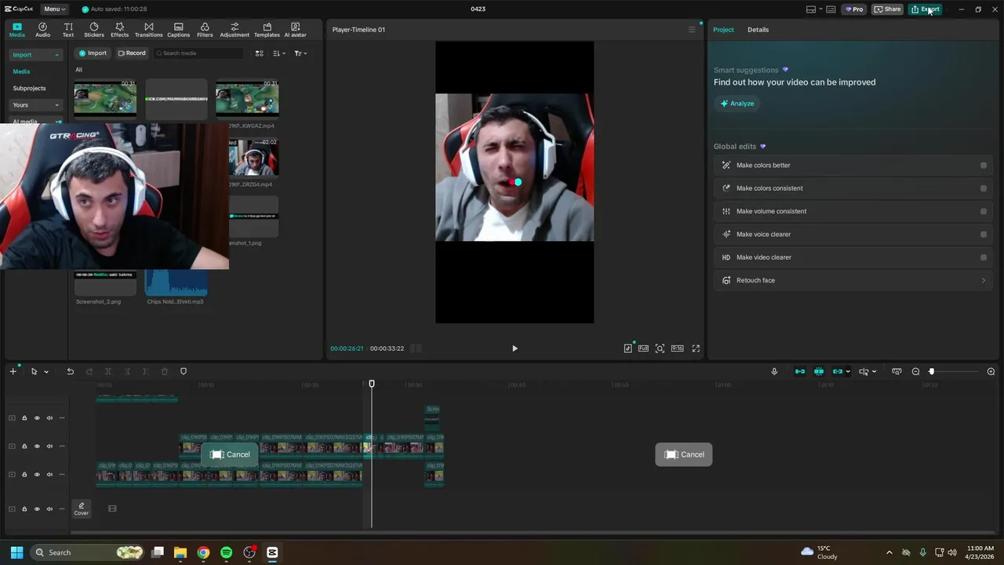Screen dimensions: 1004x565
Task: Toggle Make colors better
Action: click(x=984, y=166)
